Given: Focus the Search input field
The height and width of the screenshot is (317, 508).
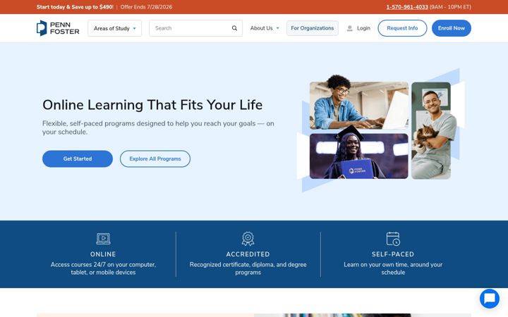Looking at the screenshot, I should [x=195, y=28].
